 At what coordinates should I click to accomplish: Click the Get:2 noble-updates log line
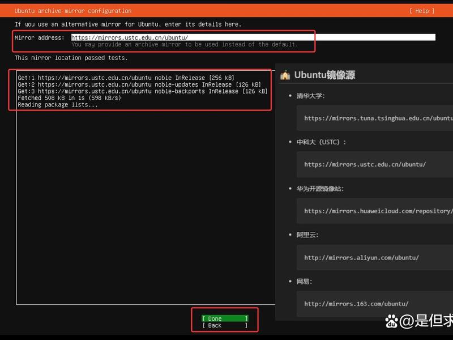(x=139, y=84)
